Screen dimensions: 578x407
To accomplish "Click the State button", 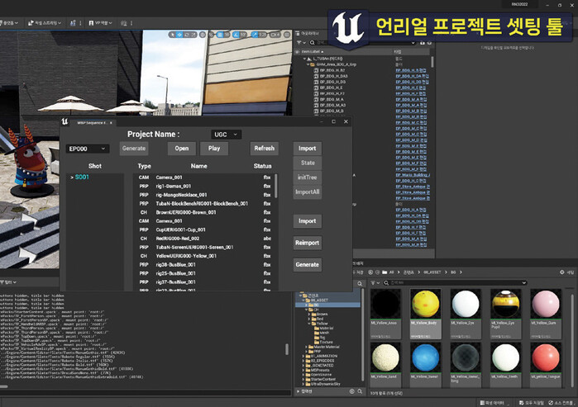I will click(308, 163).
